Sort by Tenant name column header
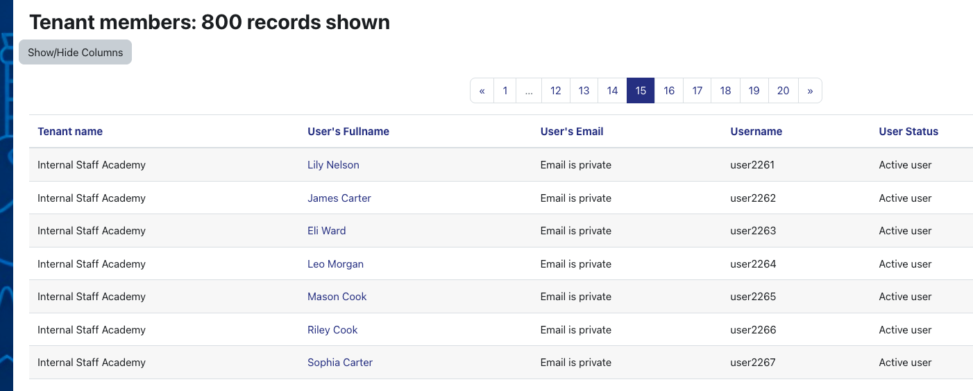 [70, 132]
